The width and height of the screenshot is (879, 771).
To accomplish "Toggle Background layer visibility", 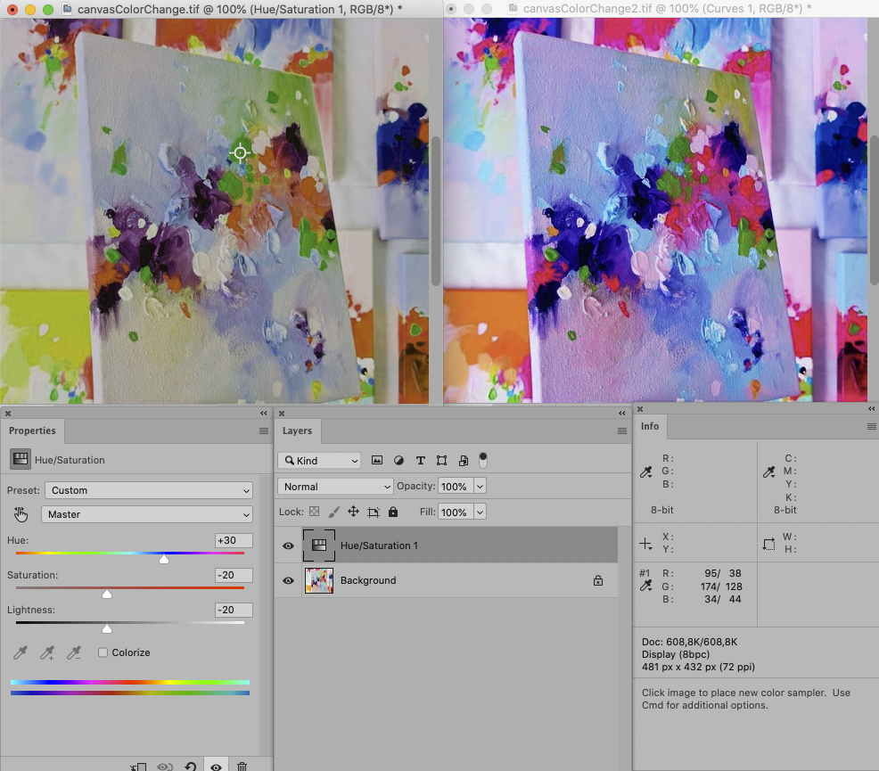I will click(x=287, y=580).
